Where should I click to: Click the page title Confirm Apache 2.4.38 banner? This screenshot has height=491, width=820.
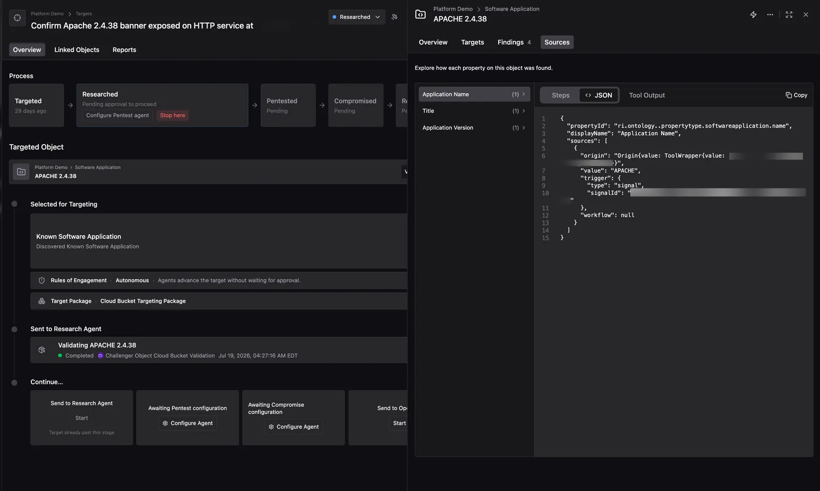(x=142, y=26)
